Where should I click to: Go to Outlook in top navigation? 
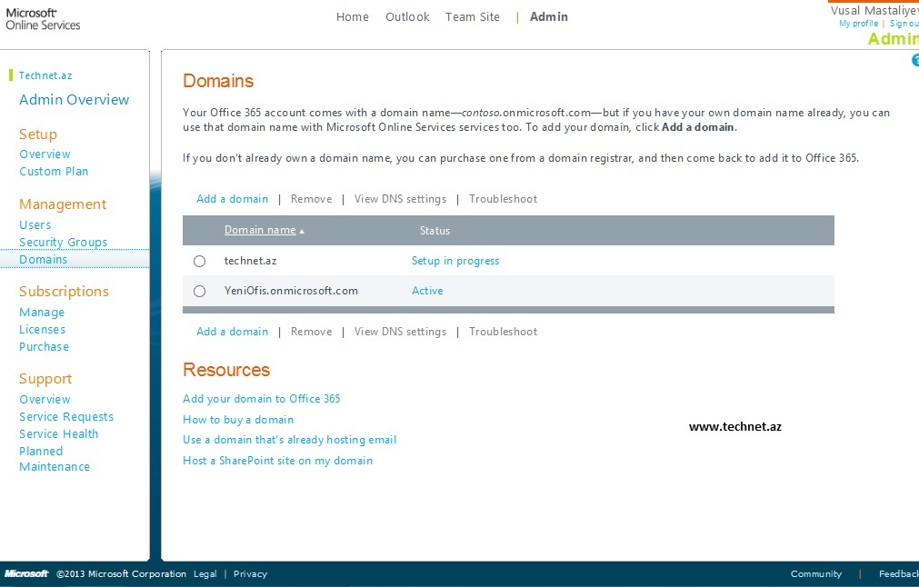(407, 17)
